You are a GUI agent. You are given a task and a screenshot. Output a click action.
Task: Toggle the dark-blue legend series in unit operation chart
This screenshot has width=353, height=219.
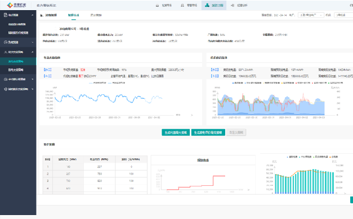tap(238, 83)
